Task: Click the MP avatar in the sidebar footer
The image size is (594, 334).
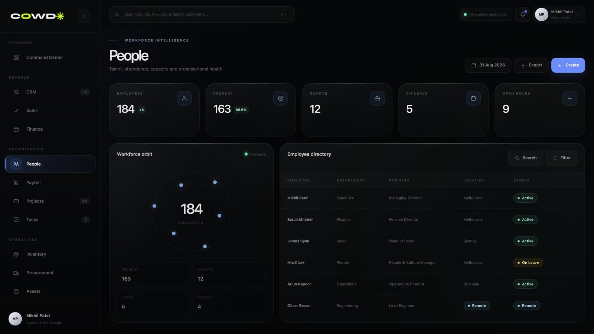Action: pyautogui.click(x=15, y=319)
